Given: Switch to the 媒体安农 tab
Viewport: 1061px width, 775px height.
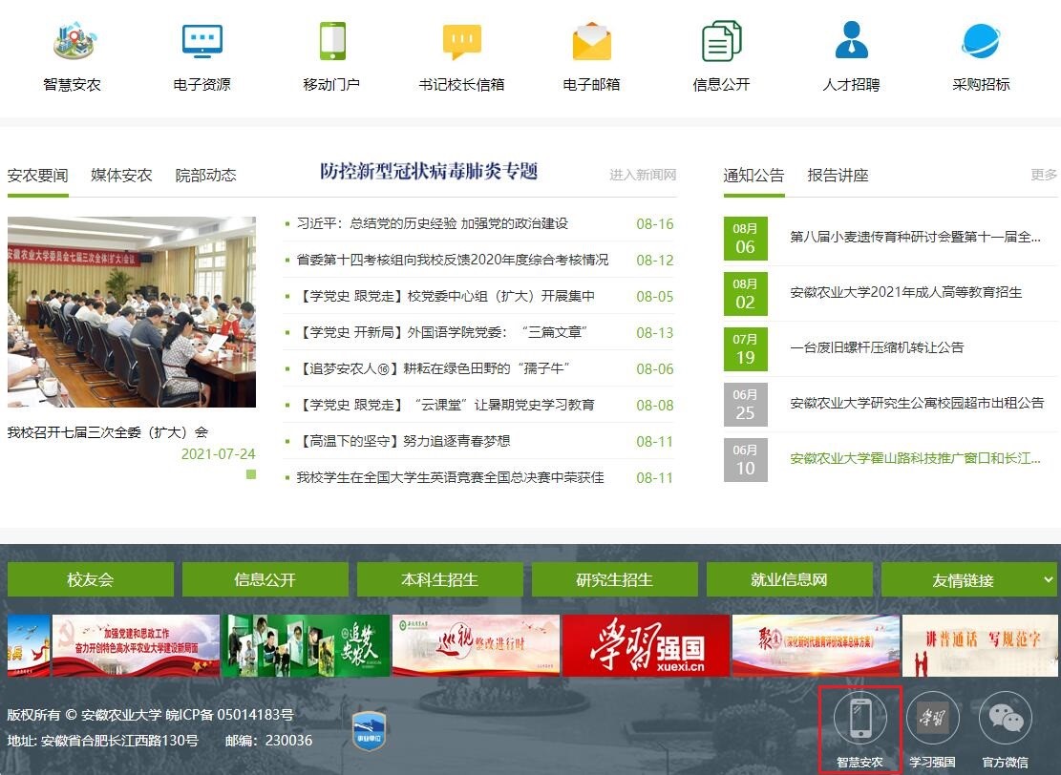Looking at the screenshot, I should coord(121,176).
